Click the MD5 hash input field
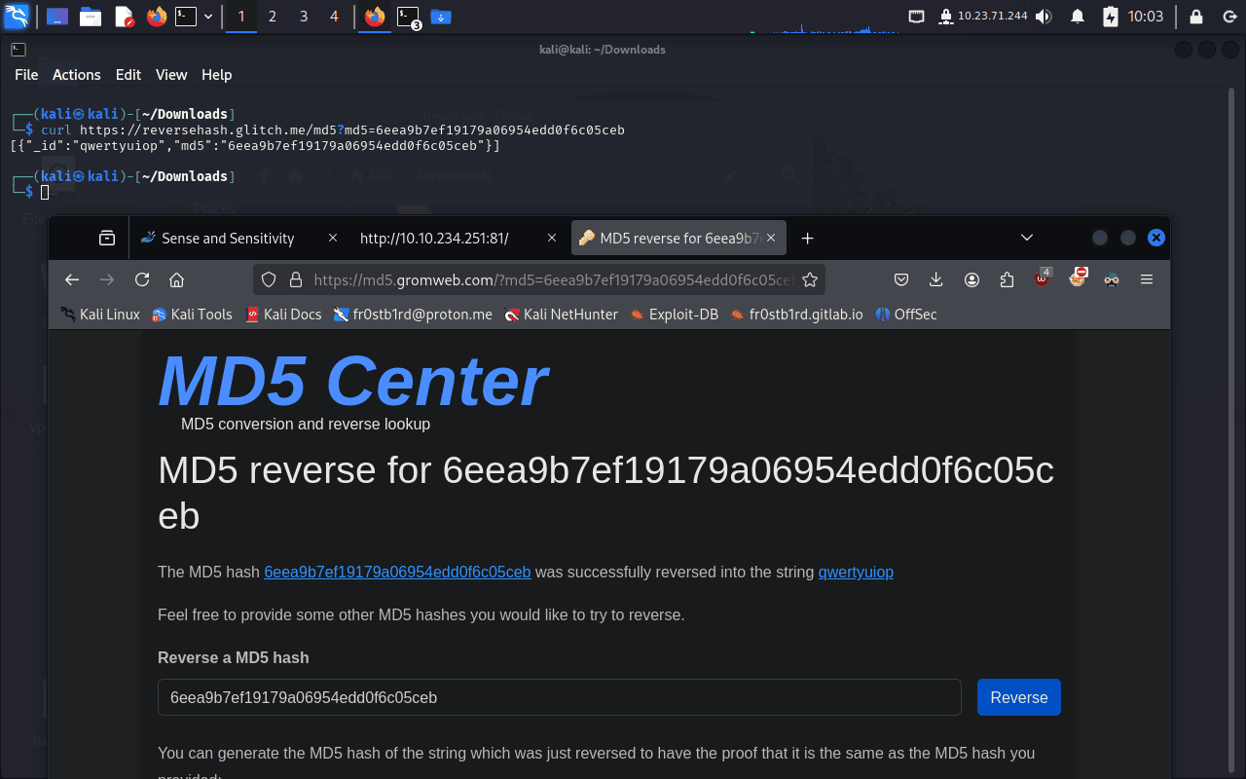Image resolution: width=1246 pixels, height=779 pixels. 559,697
